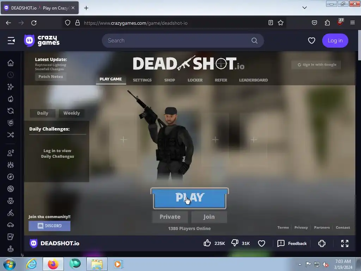Open 2 Player games icon in sidebar
Image resolution: width=361 pixels, height=271 pixels.
tap(11, 153)
